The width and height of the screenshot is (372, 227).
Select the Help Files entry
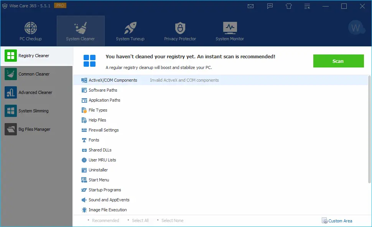point(97,120)
